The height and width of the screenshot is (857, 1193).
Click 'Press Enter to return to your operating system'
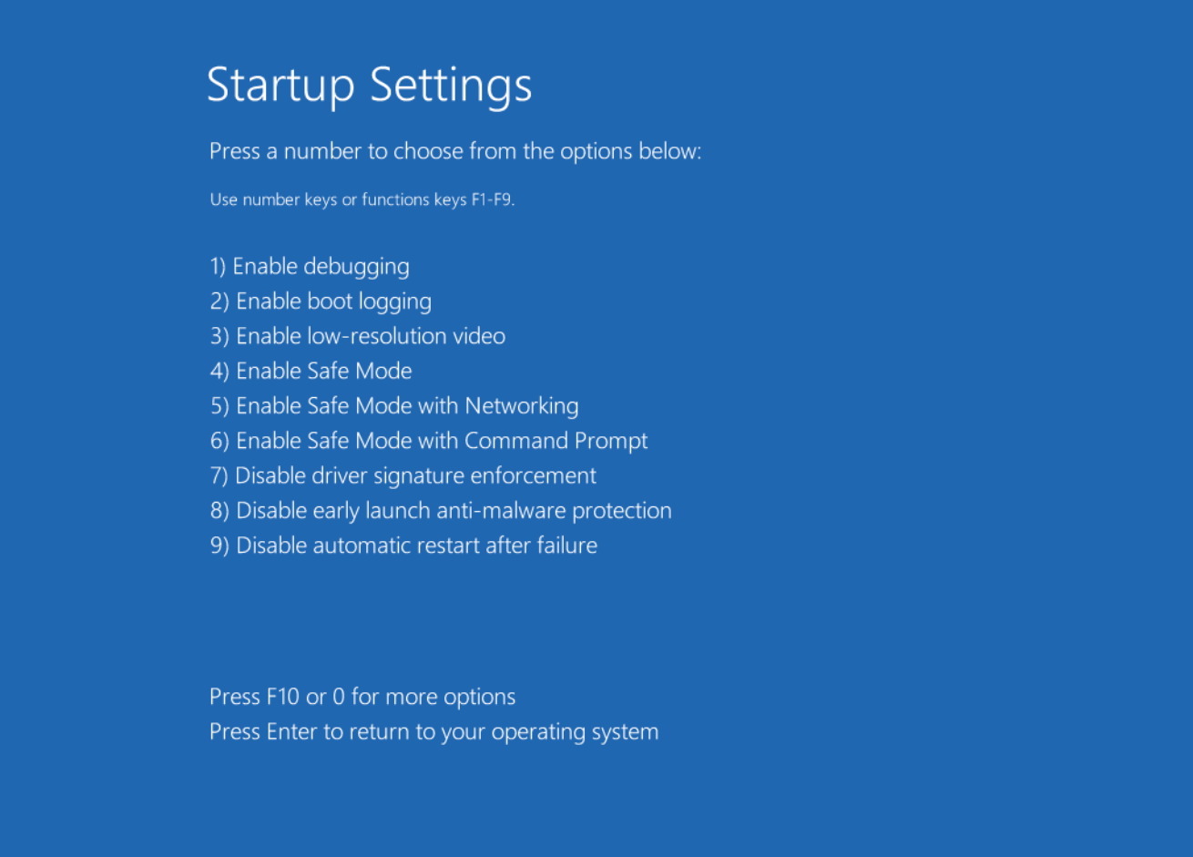tap(433, 732)
